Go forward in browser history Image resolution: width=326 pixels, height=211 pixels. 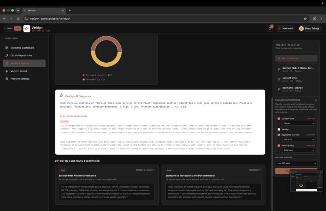point(11,19)
